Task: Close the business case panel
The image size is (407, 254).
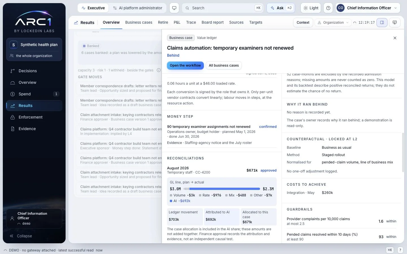Action: point(395,38)
